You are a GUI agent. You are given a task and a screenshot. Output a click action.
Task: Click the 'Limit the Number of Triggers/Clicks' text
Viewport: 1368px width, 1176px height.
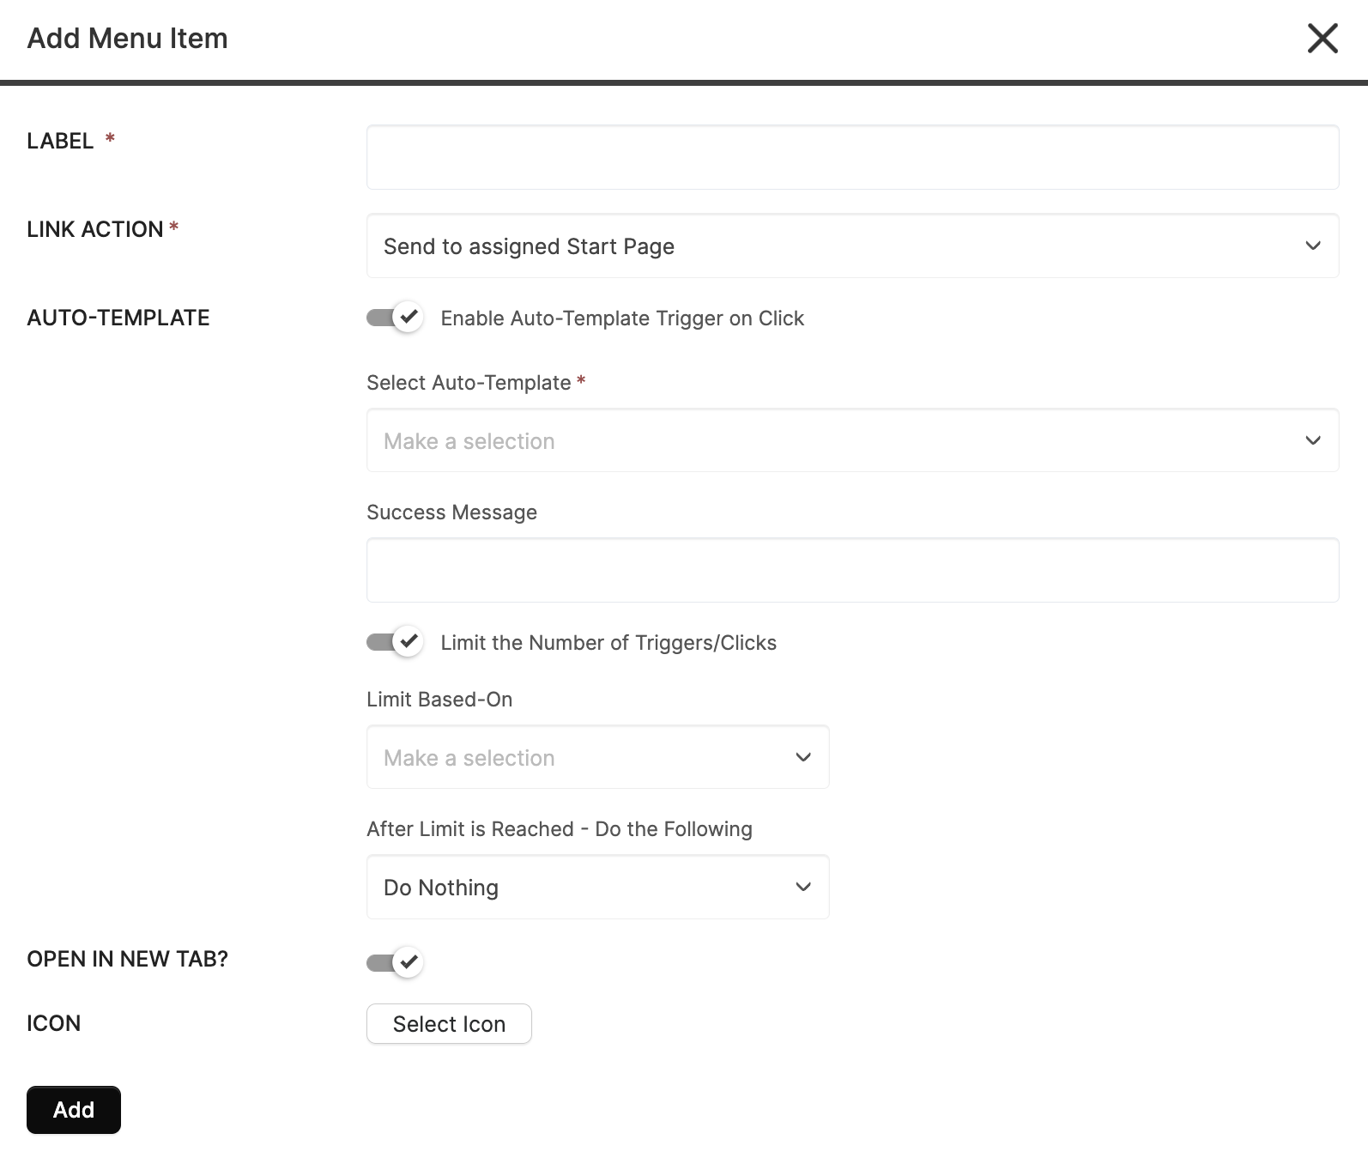click(608, 643)
